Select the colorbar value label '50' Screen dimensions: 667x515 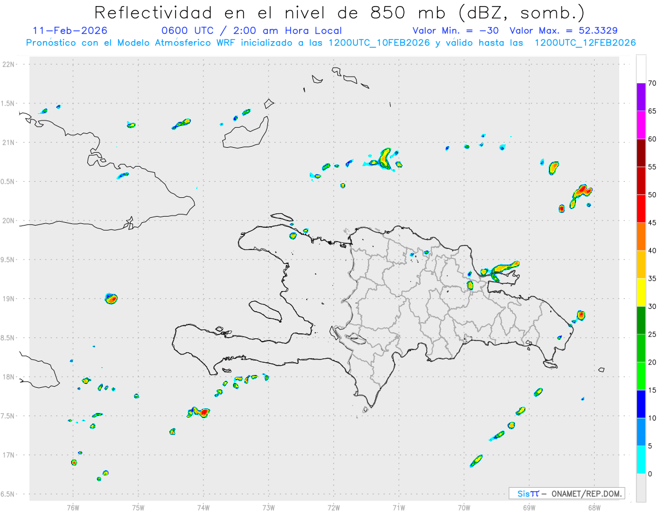click(x=653, y=195)
